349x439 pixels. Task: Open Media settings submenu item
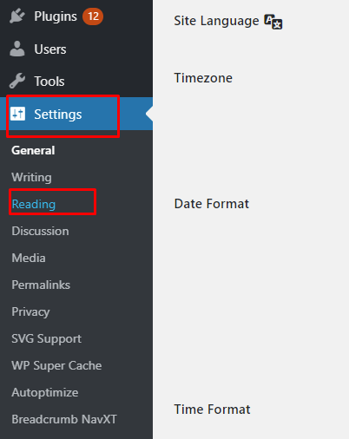29,258
